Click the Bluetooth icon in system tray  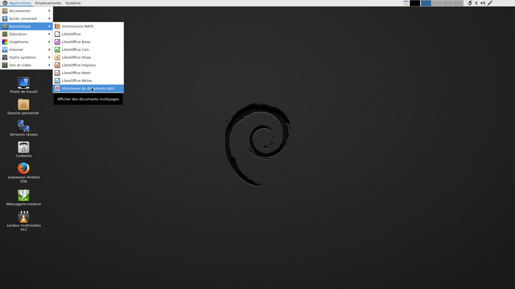click(x=476, y=3)
